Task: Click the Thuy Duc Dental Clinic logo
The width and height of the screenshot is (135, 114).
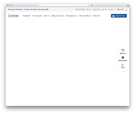Action: [x=13, y=16]
